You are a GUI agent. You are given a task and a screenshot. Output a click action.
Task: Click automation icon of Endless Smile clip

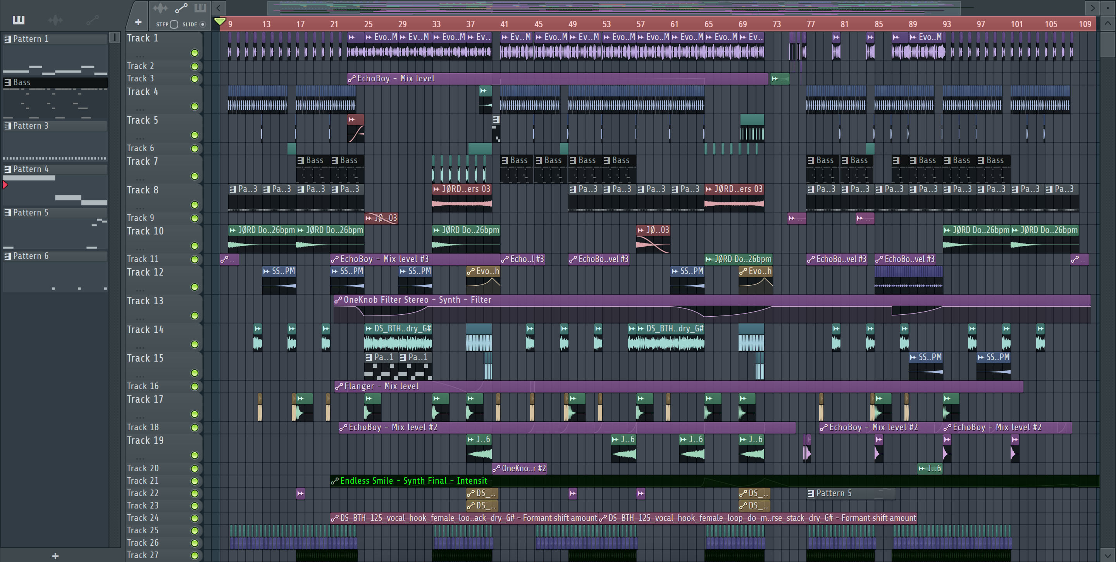[x=334, y=481]
